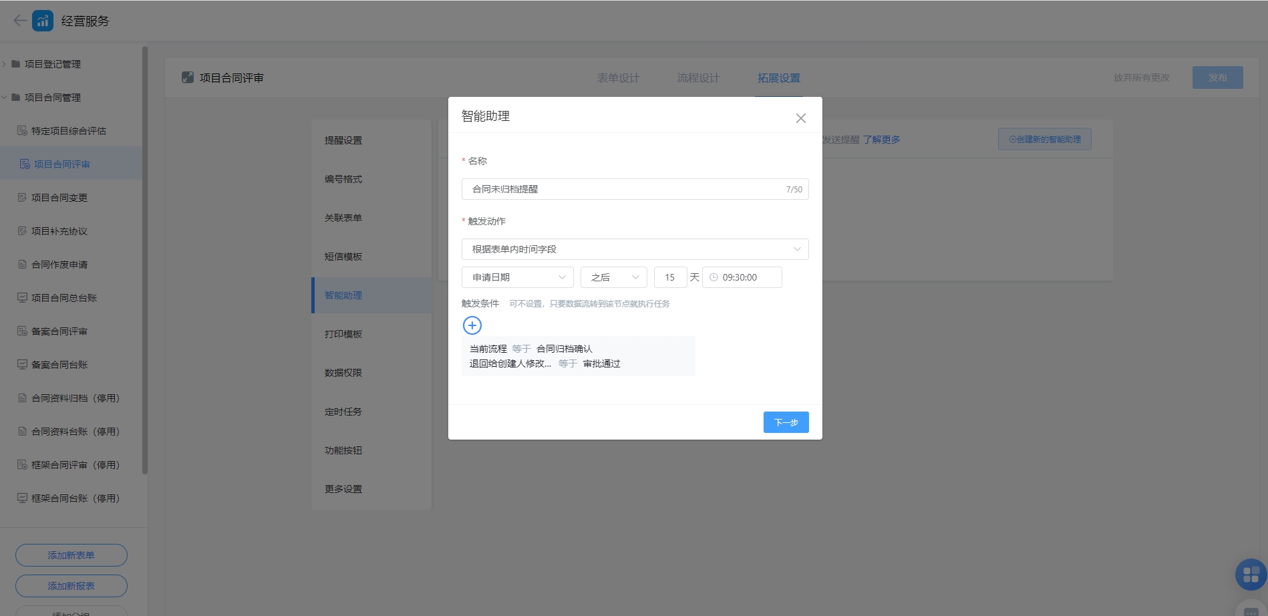Image resolution: width=1268 pixels, height=616 pixels.
Task: Click the 备案合同评审 form icon
Action: pyautogui.click(x=22, y=331)
